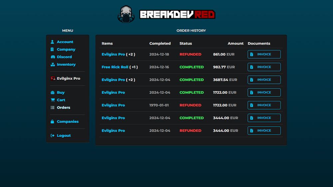333x187 pixels.
Task: Open invoice for the 861.00 EUR order
Action: coord(264,54)
